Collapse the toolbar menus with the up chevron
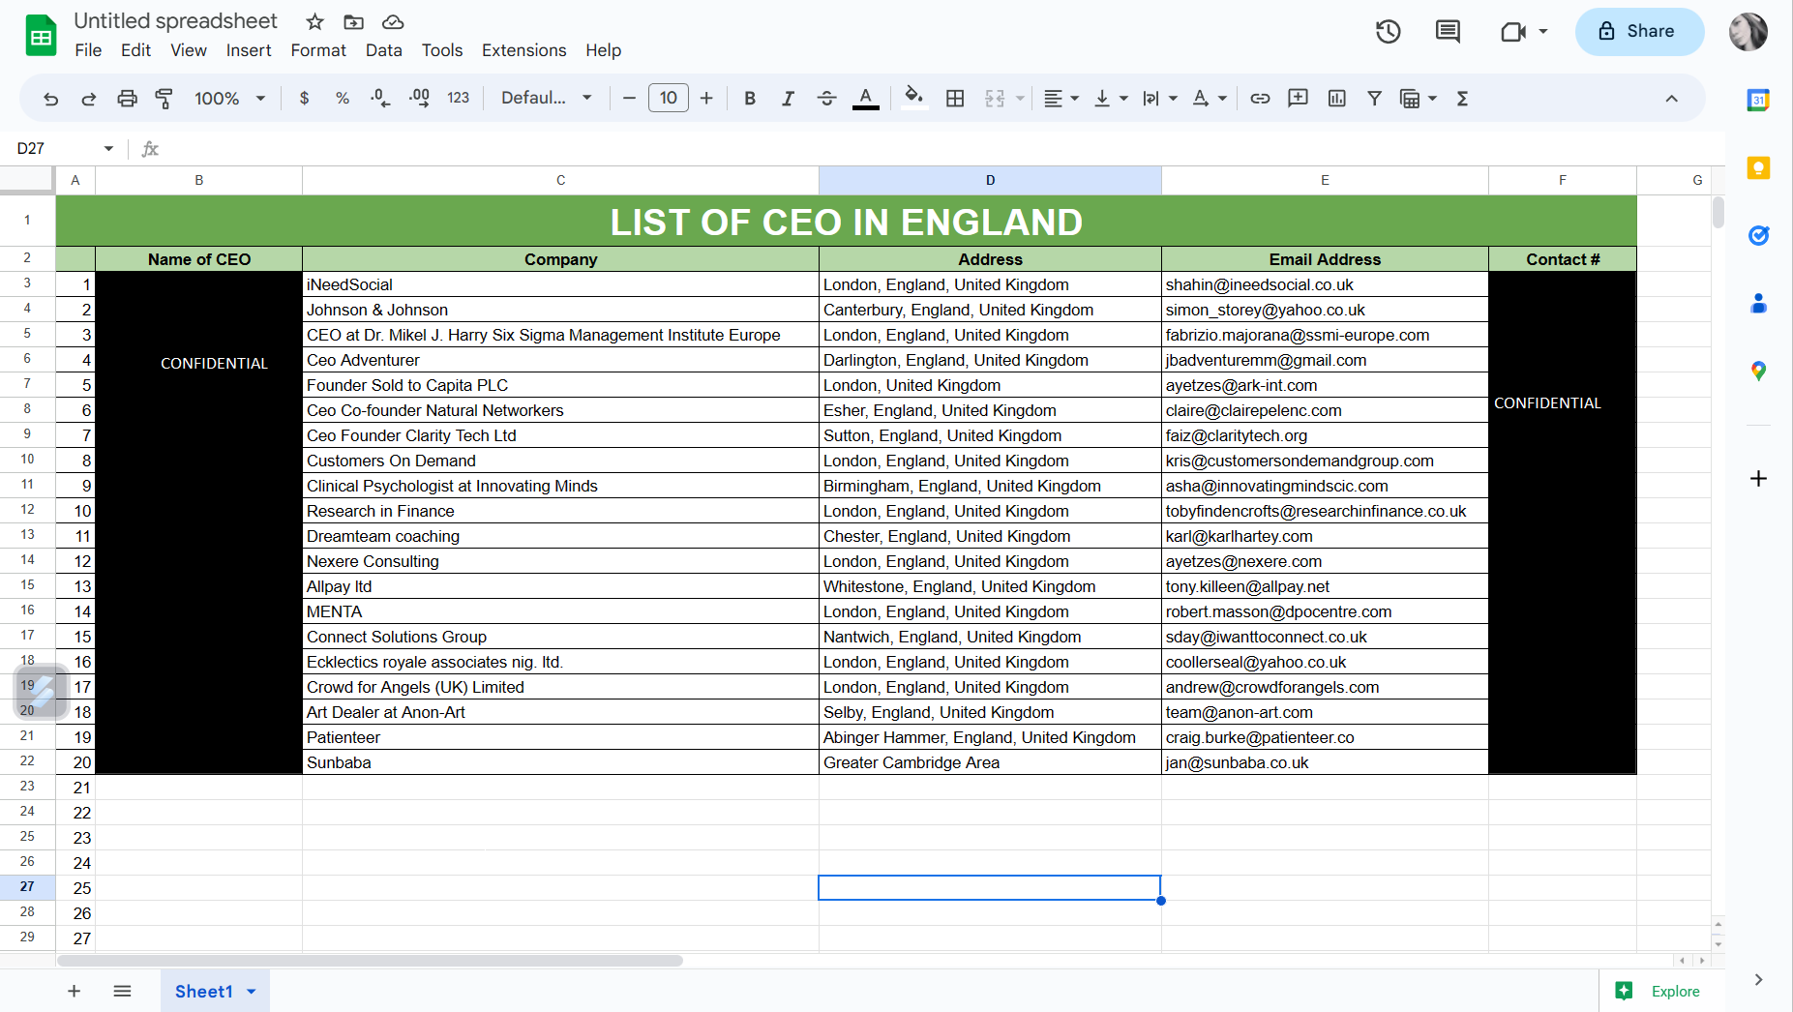Viewport: 1793px width, 1012px height. pos(1671,99)
